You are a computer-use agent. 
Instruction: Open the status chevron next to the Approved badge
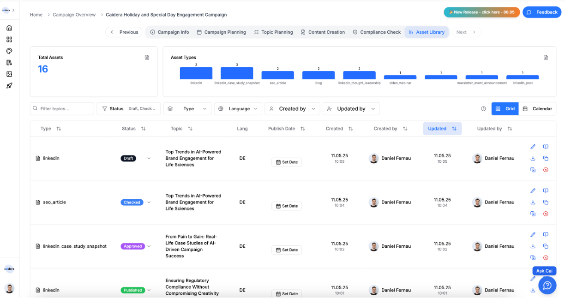(x=149, y=246)
